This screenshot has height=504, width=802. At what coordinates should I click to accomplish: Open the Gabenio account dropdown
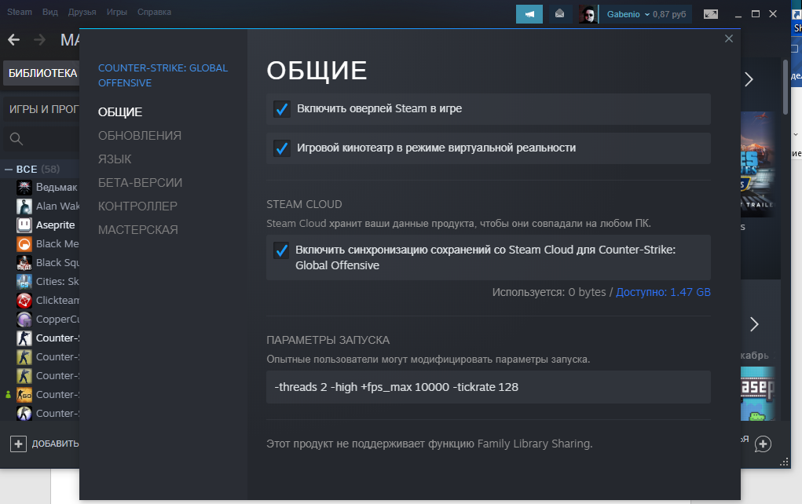[628, 14]
